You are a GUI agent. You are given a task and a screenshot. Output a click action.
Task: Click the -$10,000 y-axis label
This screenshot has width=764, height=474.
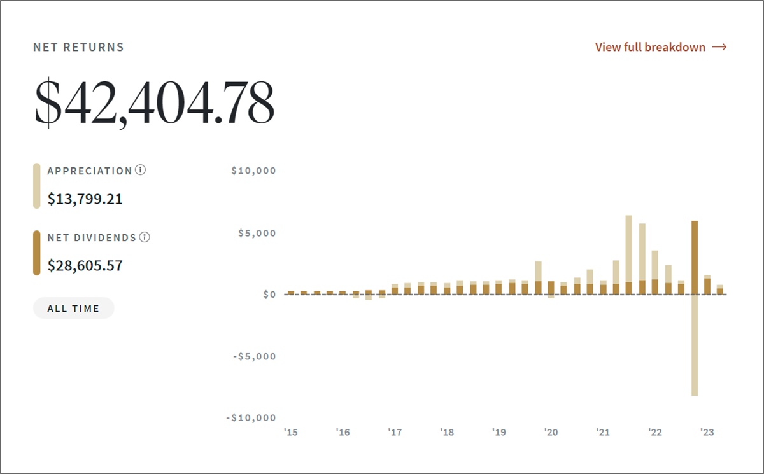(251, 418)
